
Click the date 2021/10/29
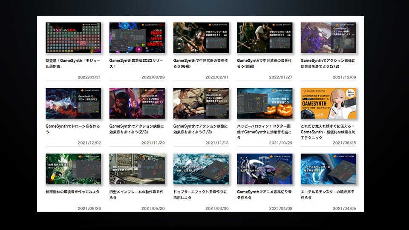coord(281,143)
